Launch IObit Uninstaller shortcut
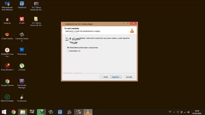 coord(7,98)
